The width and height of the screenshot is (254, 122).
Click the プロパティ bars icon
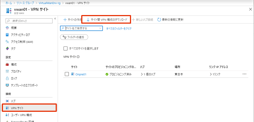point(7,71)
